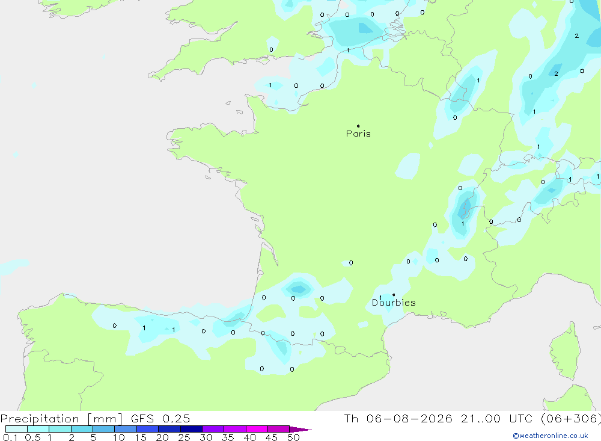Pick the 30 mm purple legend swatch
Screen dimensions: 601x441
click(x=213, y=429)
